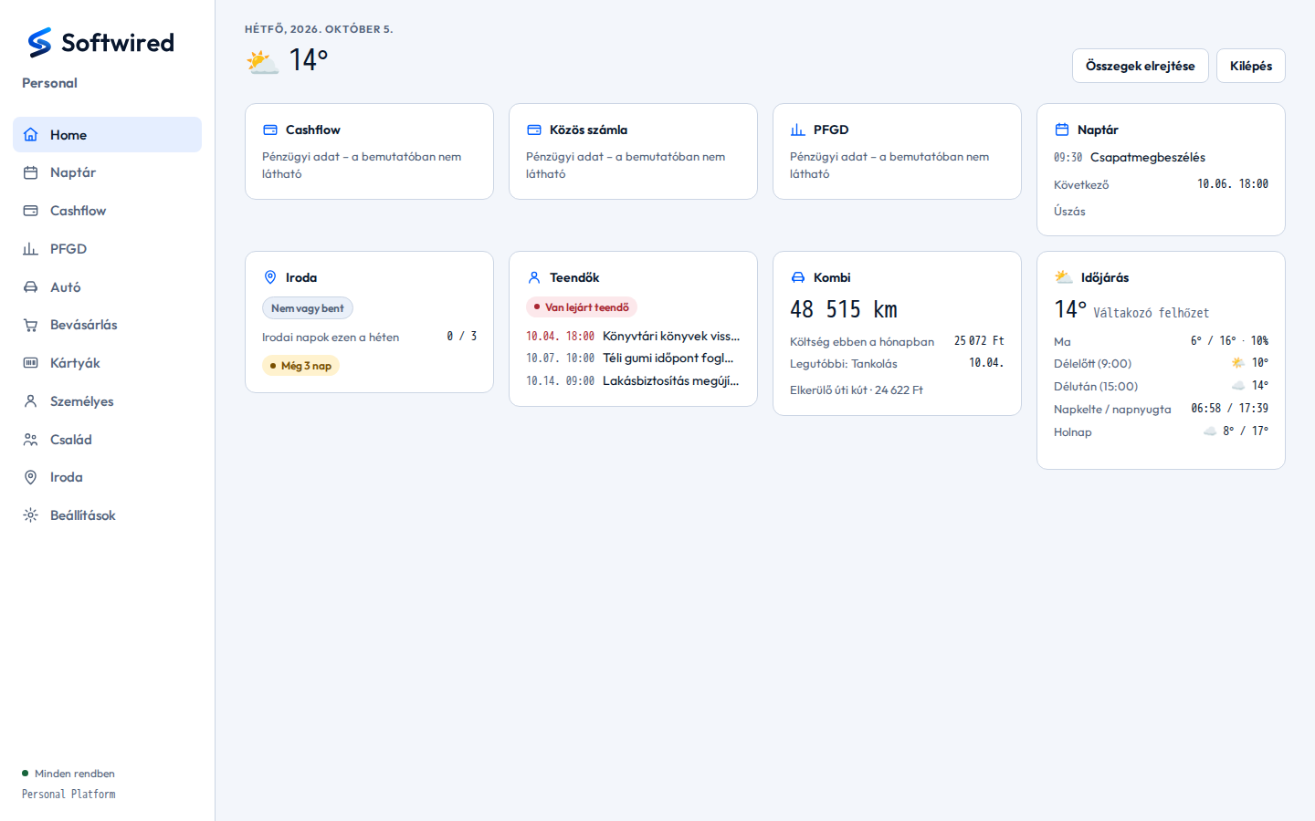Click the Beállítások gear icon
This screenshot has height=821, width=1315.
(x=31, y=515)
